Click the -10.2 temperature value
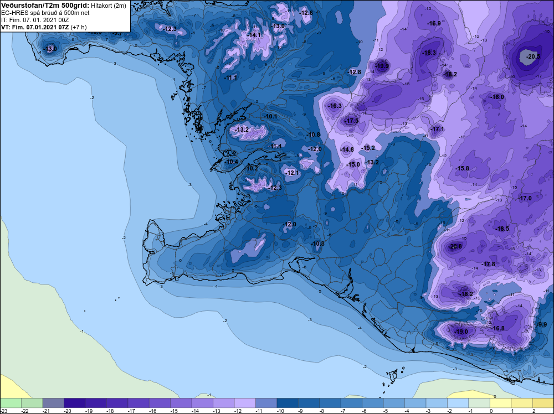Image resolution: width=554 pixels, height=414 pixels. click(251, 169)
